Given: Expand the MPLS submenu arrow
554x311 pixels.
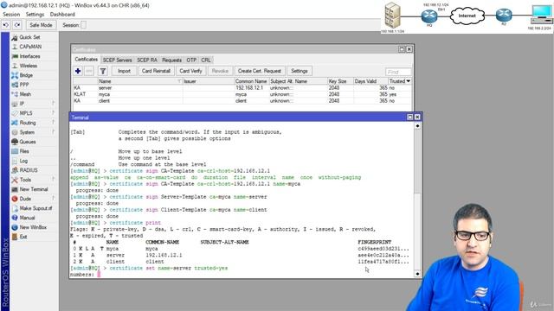Looking at the screenshot, I should (54, 113).
